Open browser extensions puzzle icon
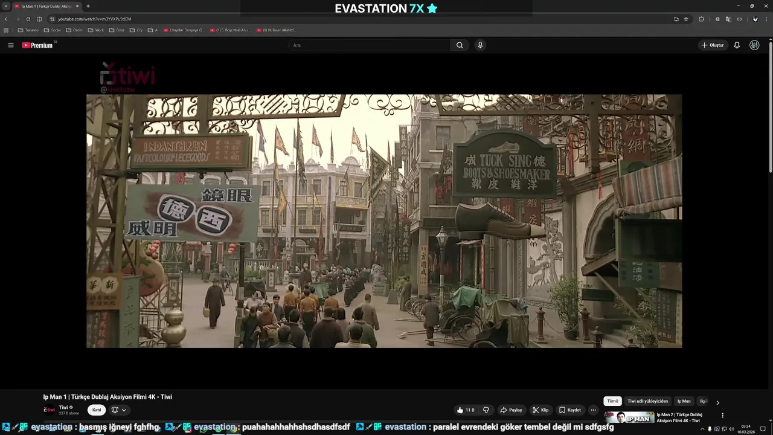The image size is (773, 435). 702,19
